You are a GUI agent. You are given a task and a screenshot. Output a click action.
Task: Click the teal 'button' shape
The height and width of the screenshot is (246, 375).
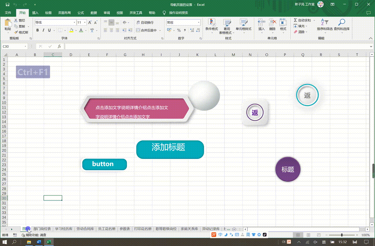pyautogui.click(x=104, y=164)
